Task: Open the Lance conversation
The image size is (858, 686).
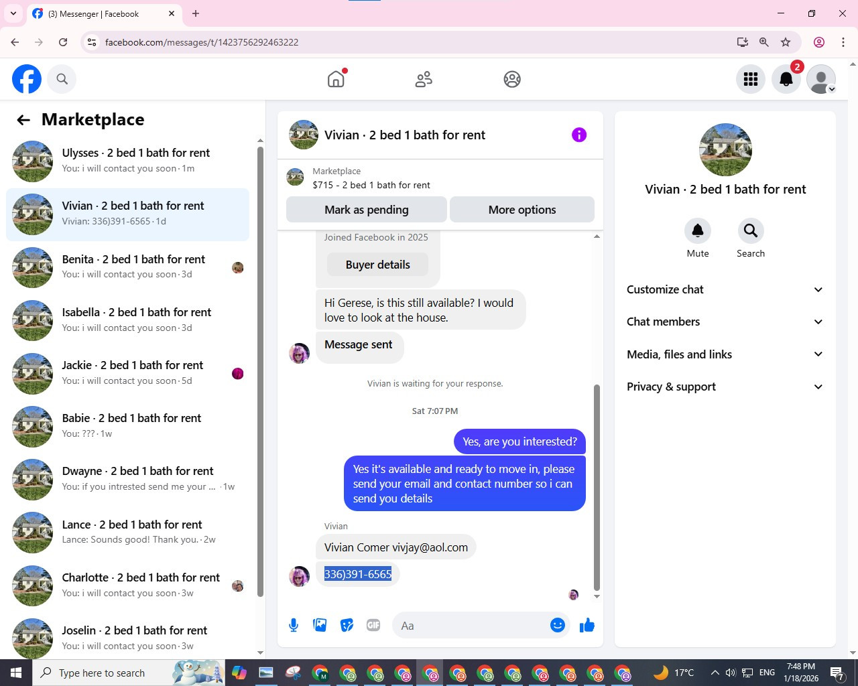Action: [127, 533]
